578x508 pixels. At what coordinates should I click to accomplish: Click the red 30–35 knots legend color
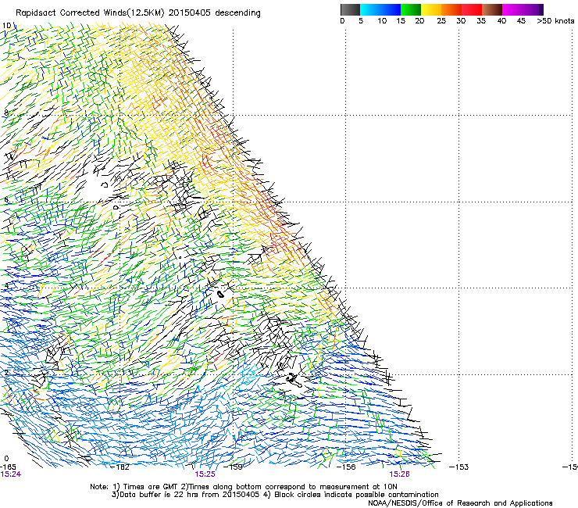(x=472, y=9)
